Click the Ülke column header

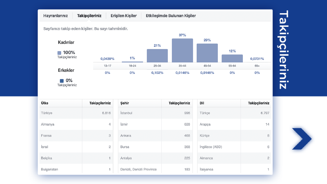tap(45, 103)
